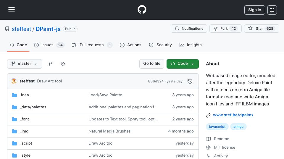Open the .idea folder
The width and height of the screenshot is (284, 159).
coord(24,95)
